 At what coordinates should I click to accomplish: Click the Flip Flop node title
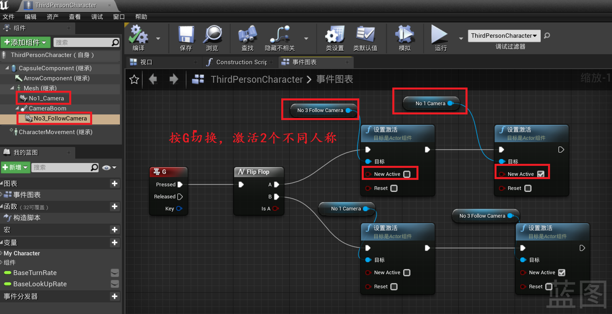(x=258, y=172)
